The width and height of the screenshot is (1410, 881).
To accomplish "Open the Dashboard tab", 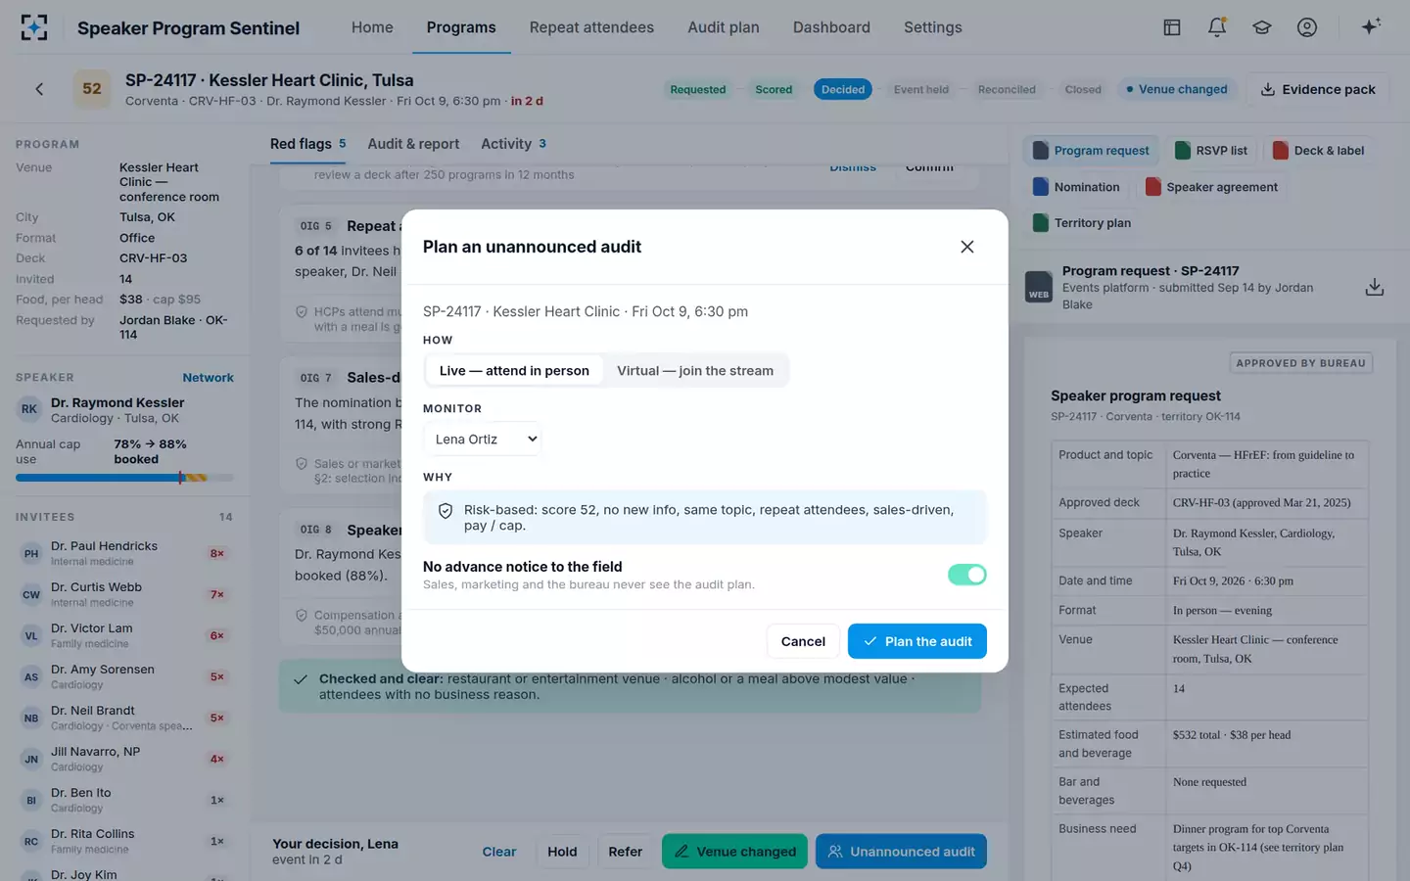I will [831, 27].
